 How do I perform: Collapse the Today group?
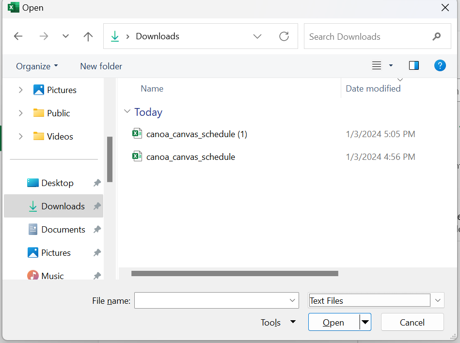(127, 112)
